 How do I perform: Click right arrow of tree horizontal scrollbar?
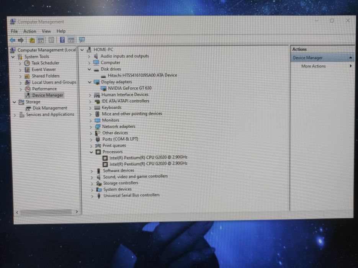coord(77,212)
